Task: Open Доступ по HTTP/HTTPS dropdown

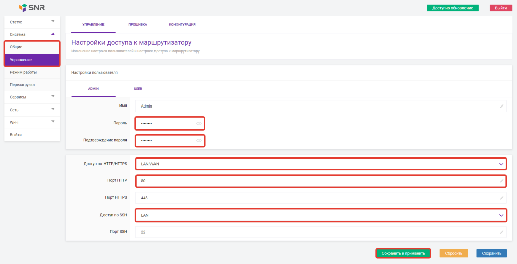Action: pyautogui.click(x=321, y=164)
